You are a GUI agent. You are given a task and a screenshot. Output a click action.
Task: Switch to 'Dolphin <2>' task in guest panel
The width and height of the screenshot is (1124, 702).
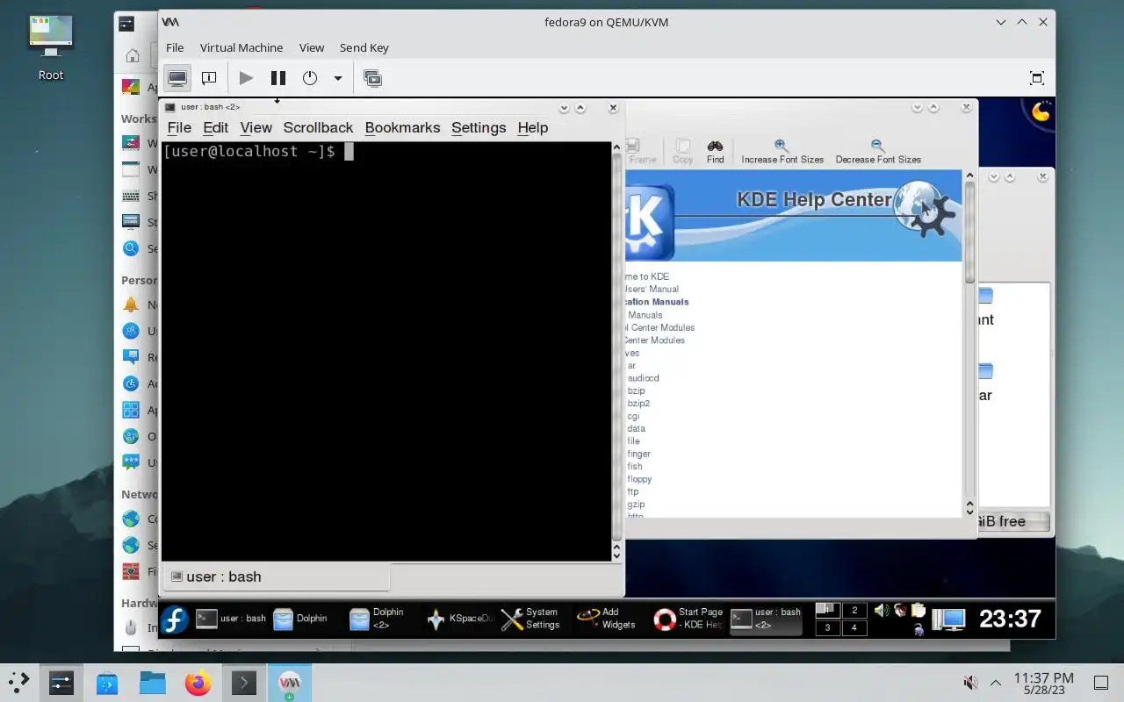coord(382,619)
